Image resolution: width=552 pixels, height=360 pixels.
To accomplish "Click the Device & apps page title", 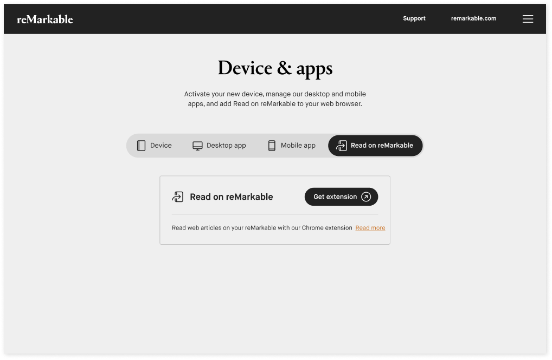I will (275, 68).
